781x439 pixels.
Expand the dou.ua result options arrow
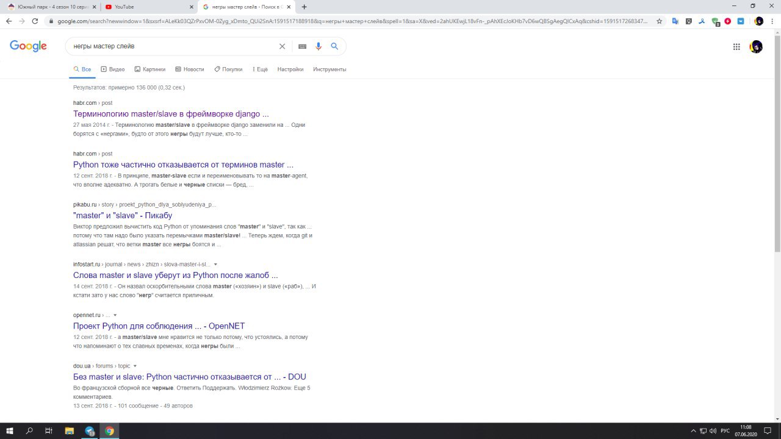click(135, 366)
